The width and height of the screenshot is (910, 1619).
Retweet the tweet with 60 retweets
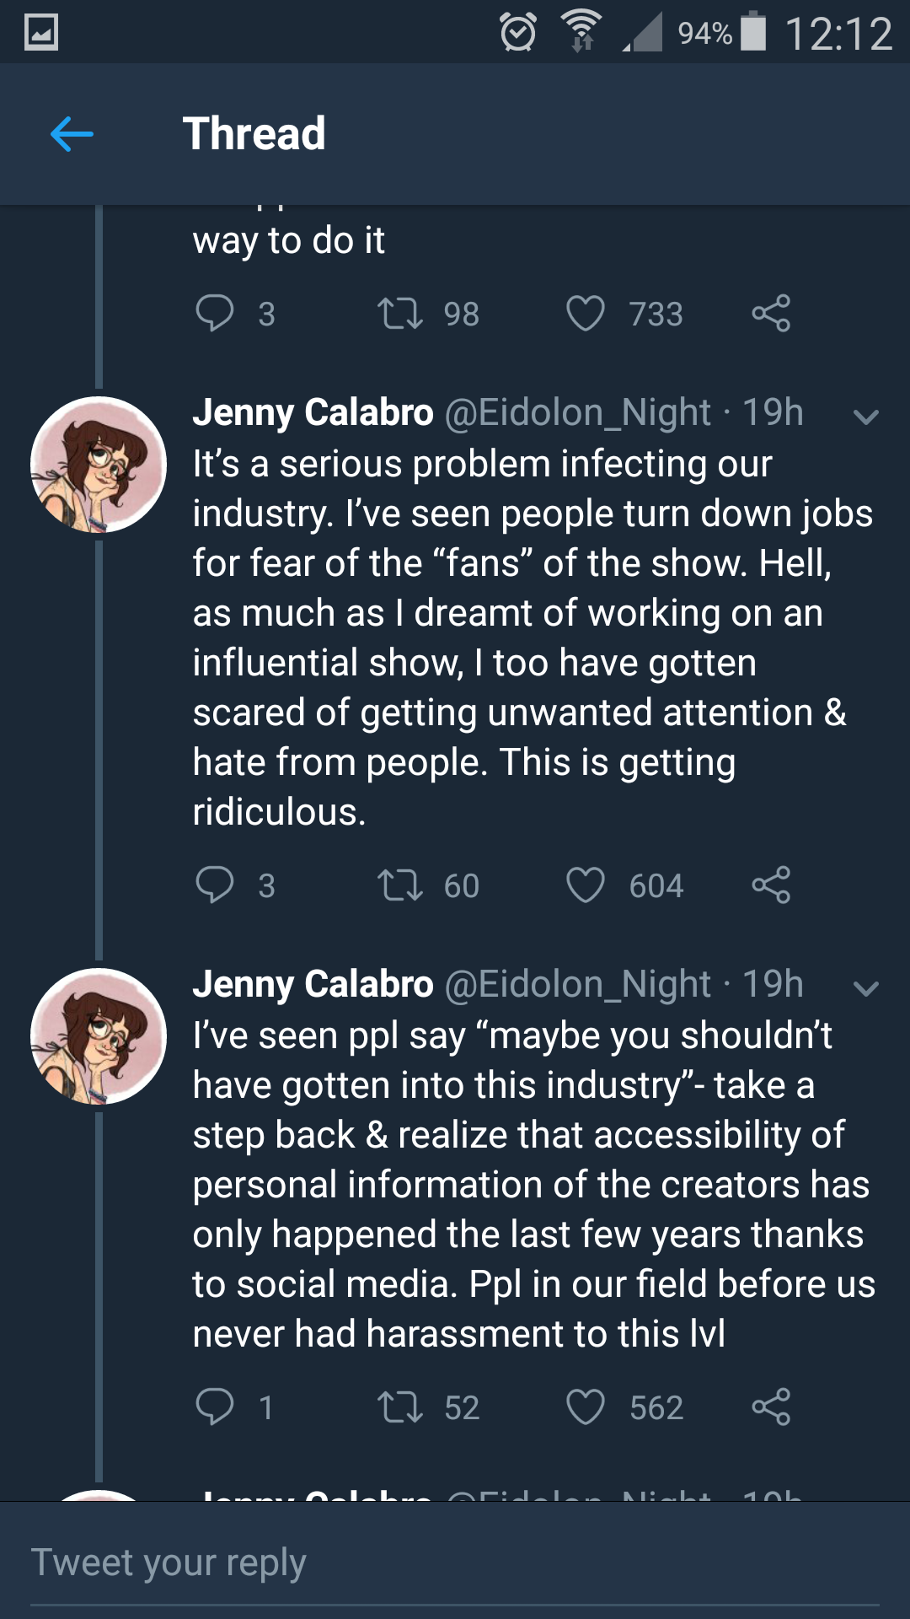click(x=400, y=885)
